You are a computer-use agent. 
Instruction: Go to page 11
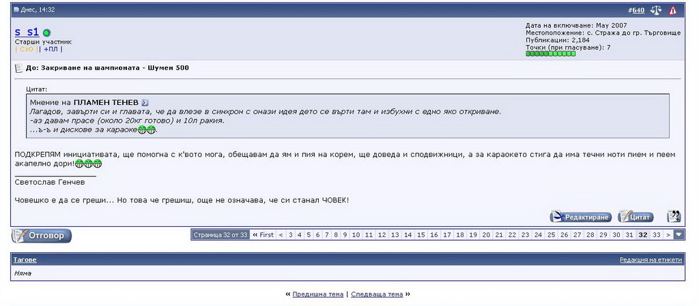click(369, 235)
